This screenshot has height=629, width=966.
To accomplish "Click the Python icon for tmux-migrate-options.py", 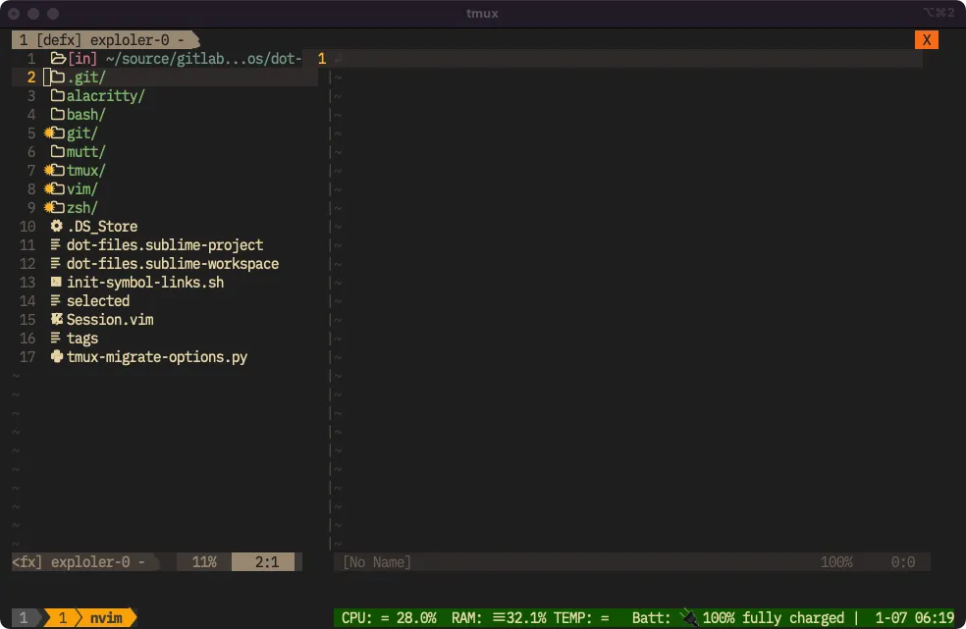I will pyautogui.click(x=57, y=357).
